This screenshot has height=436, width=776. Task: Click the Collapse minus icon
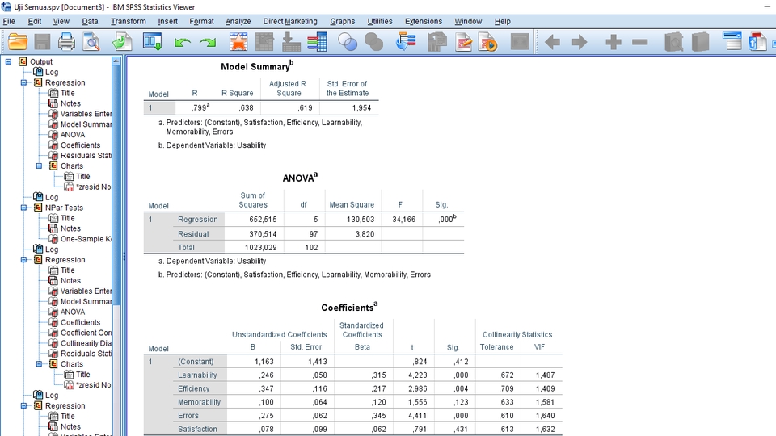click(x=640, y=42)
